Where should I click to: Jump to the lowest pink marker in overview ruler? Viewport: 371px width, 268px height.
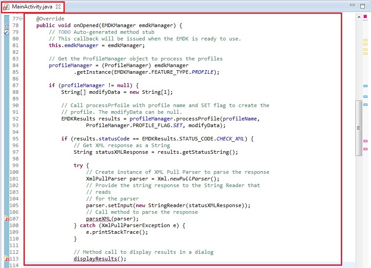pyautogui.click(x=365, y=149)
